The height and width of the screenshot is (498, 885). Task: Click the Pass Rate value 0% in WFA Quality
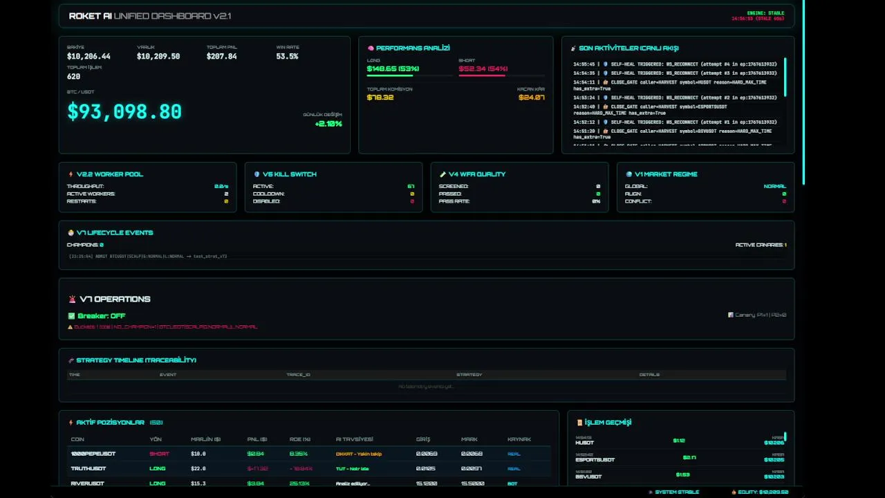coord(596,201)
